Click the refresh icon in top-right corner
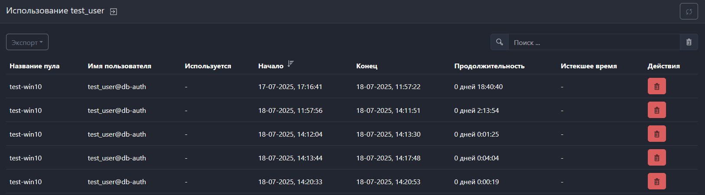The height and width of the screenshot is (195, 705). coord(689,12)
